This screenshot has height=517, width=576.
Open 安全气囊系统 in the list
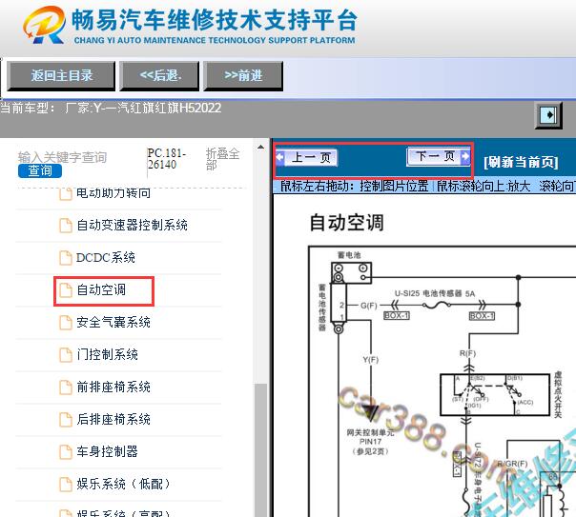click(x=113, y=322)
